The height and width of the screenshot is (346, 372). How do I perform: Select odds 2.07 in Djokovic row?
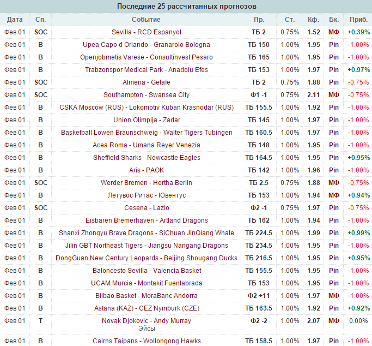[x=313, y=321]
